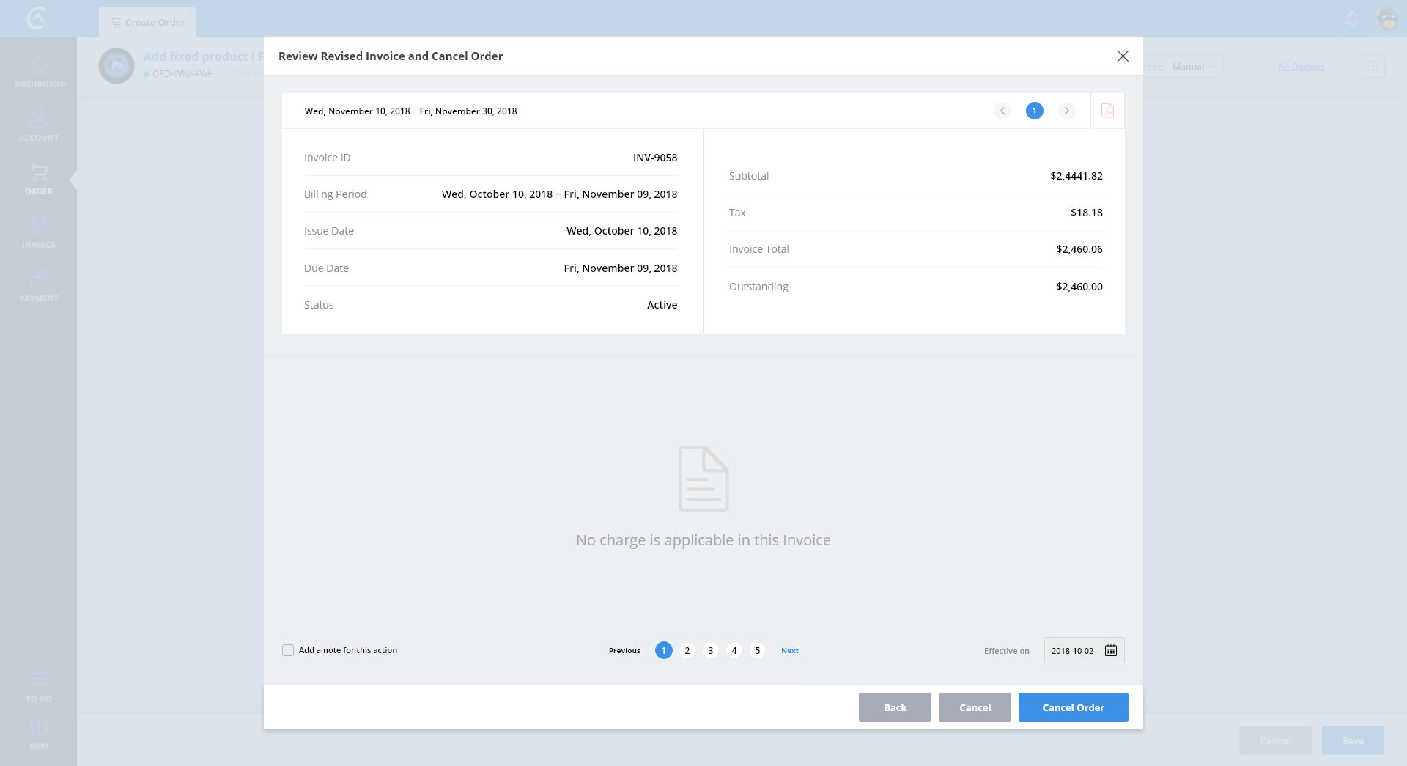Enable 'Add a note for this action' checkbox
The image size is (1407, 766).
[288, 650]
